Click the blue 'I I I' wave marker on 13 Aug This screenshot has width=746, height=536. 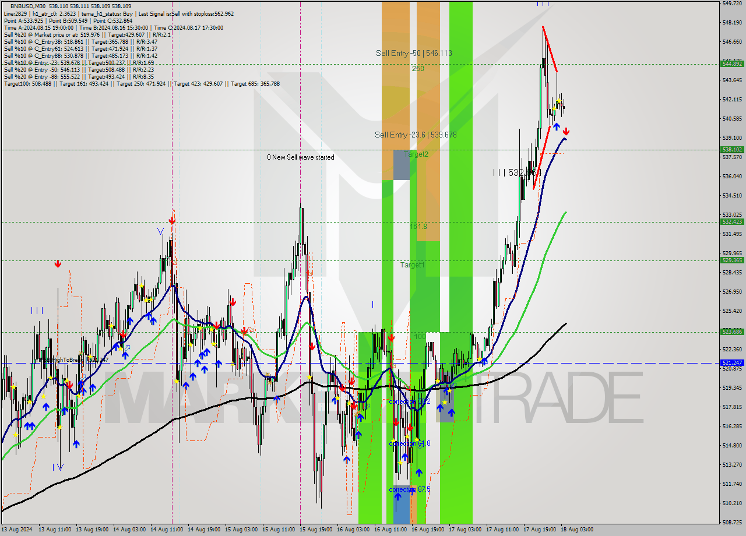point(37,311)
